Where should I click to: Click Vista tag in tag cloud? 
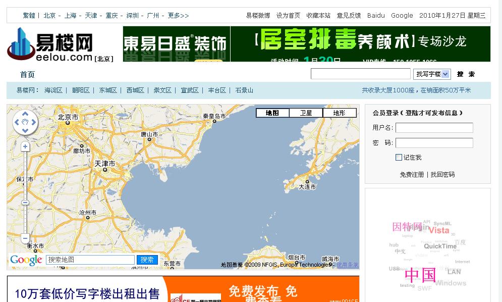439,230
